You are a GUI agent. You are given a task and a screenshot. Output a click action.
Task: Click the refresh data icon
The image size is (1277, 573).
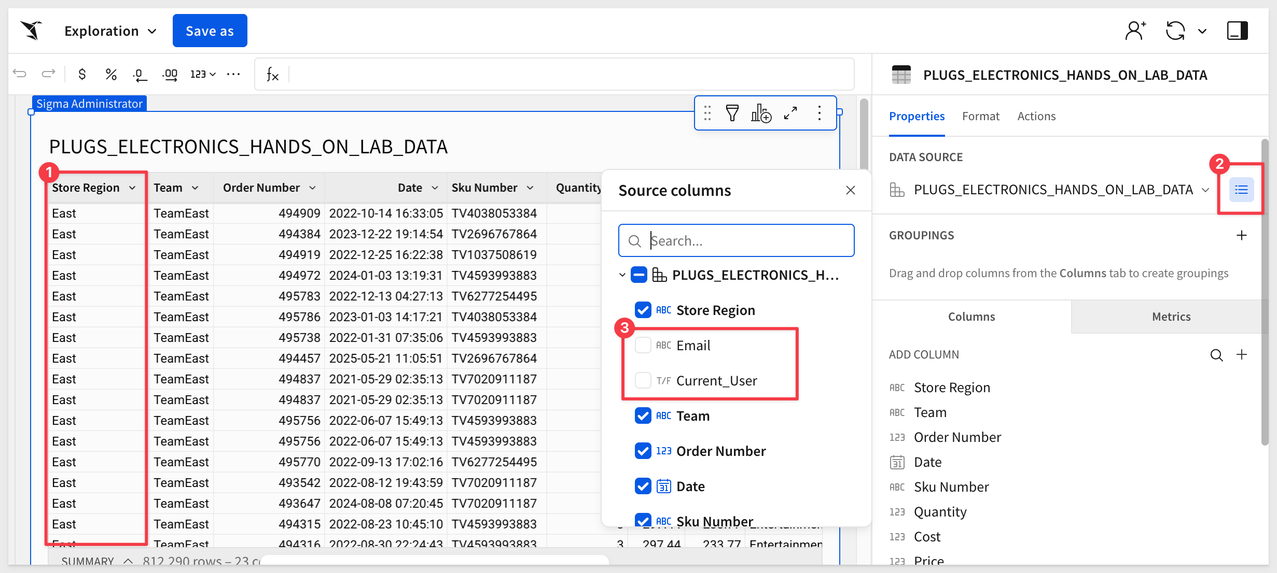coord(1175,31)
